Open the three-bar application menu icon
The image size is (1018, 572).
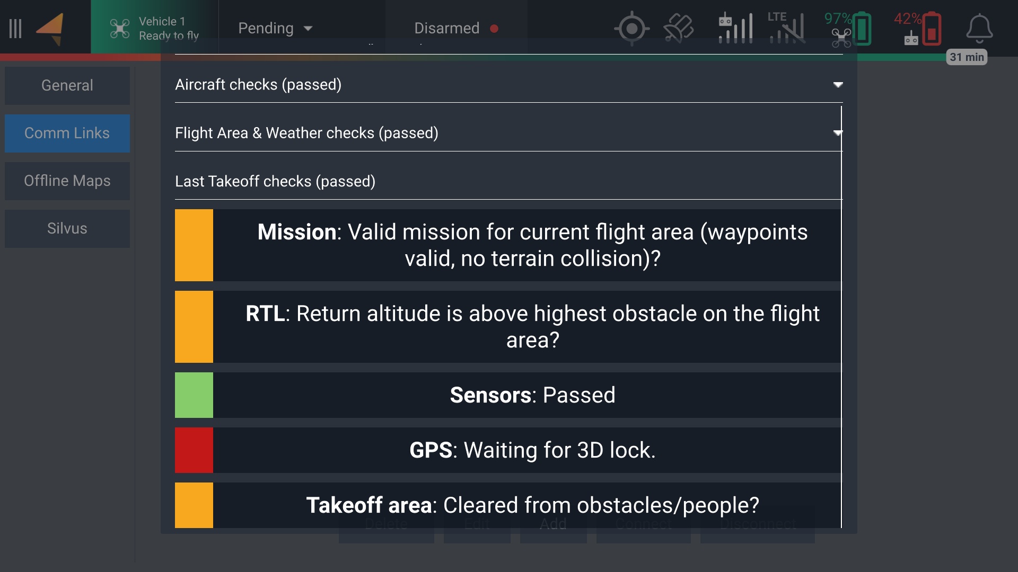pyautogui.click(x=15, y=29)
